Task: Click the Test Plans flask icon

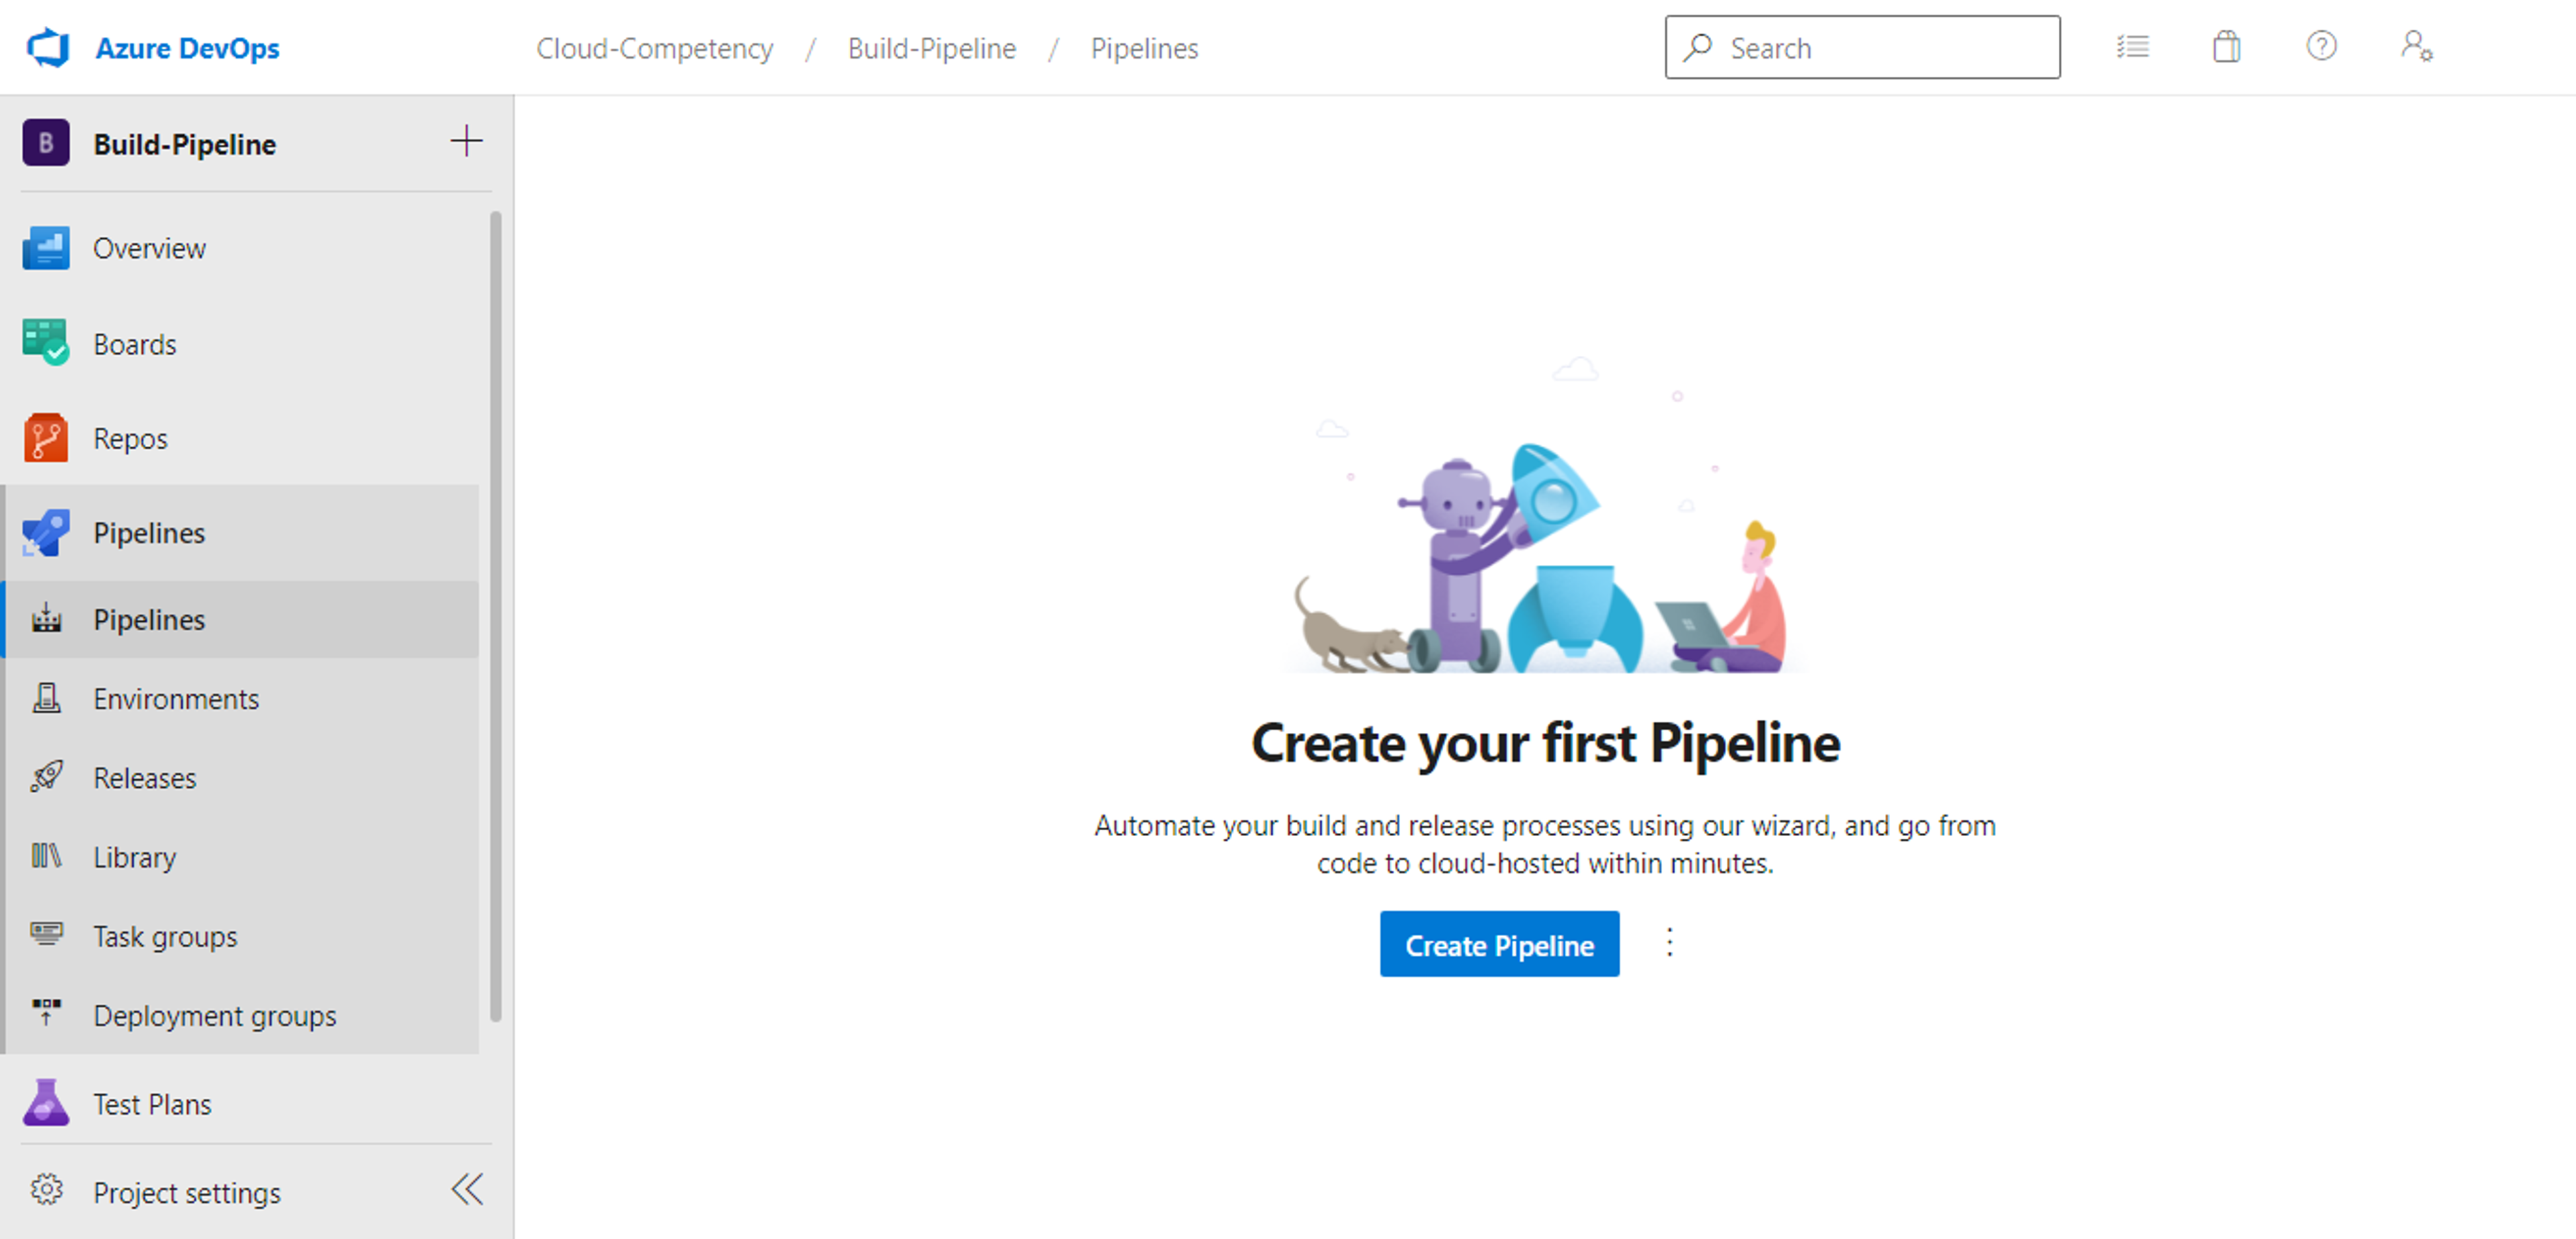Action: point(46,1102)
